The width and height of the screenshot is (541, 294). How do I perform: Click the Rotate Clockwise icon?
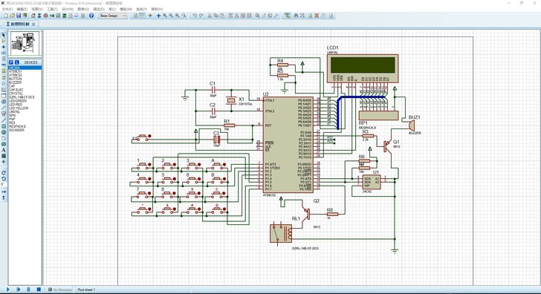tap(4, 173)
